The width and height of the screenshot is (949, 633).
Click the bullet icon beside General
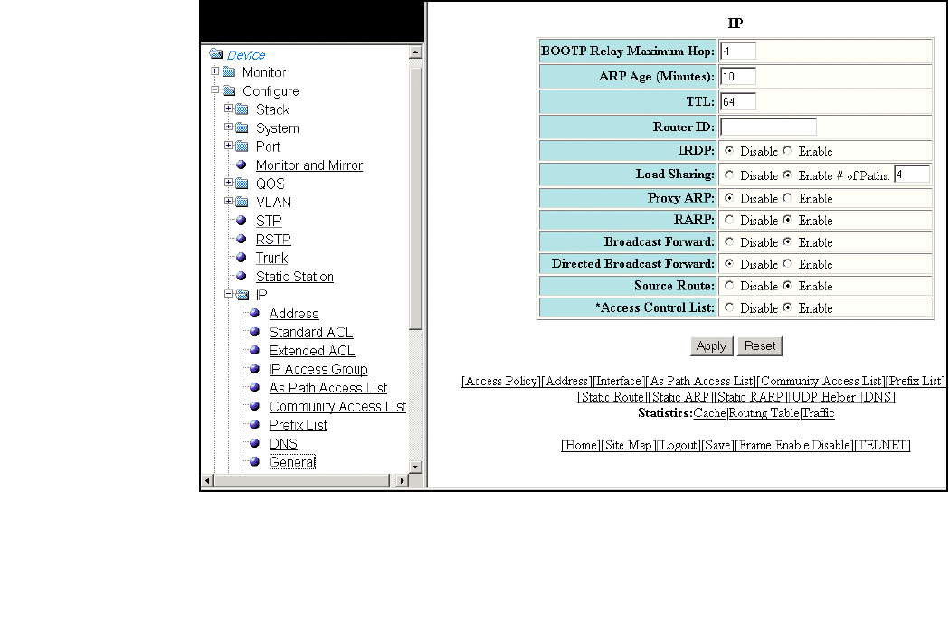pyautogui.click(x=255, y=461)
